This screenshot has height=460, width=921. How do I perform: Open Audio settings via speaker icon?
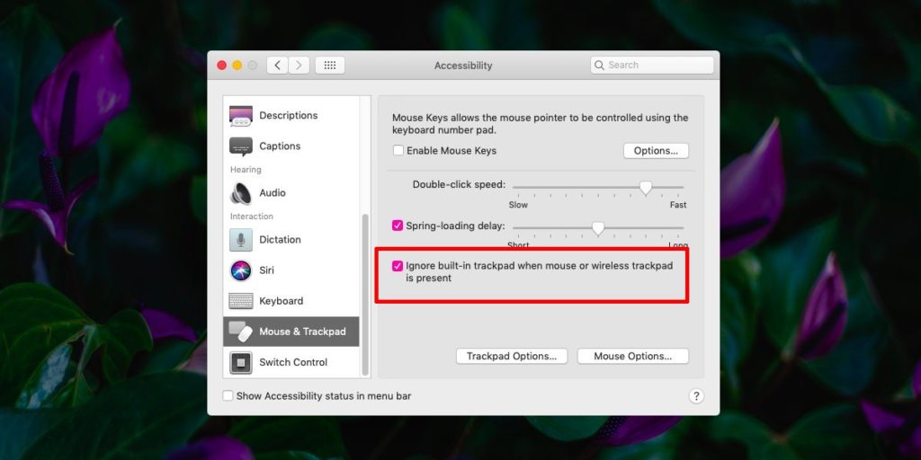pyautogui.click(x=240, y=193)
